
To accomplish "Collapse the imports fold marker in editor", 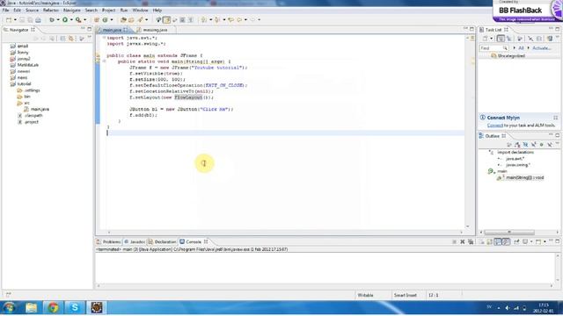I will point(104,38).
